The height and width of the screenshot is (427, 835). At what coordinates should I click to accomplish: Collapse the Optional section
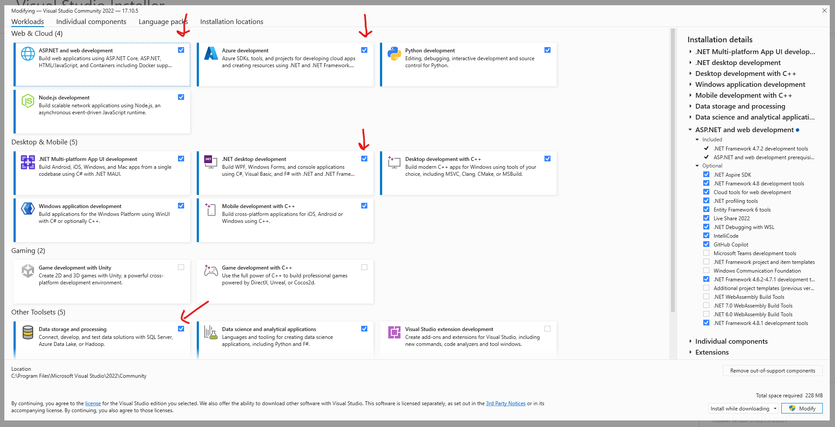point(697,166)
